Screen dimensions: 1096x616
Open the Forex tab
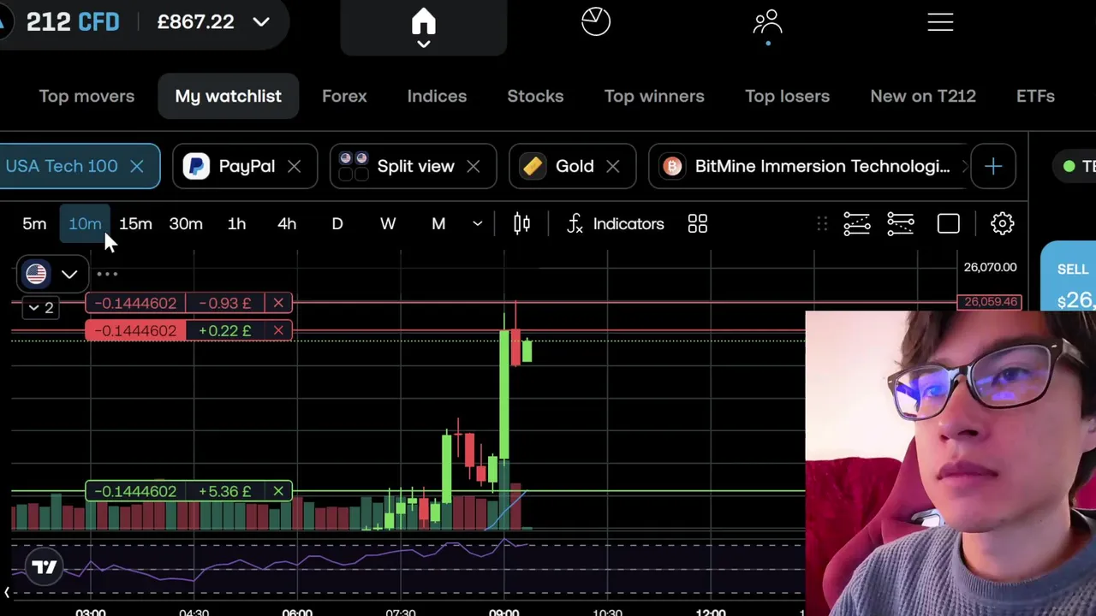click(x=344, y=96)
